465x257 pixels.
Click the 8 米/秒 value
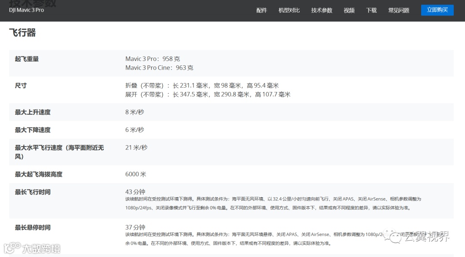(x=135, y=112)
